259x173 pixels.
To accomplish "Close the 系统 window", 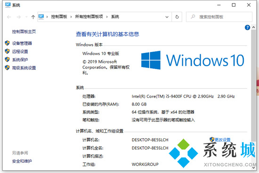I will coord(249,5).
